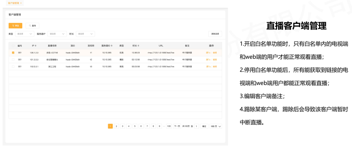Click the stream name cell t2

91,60
